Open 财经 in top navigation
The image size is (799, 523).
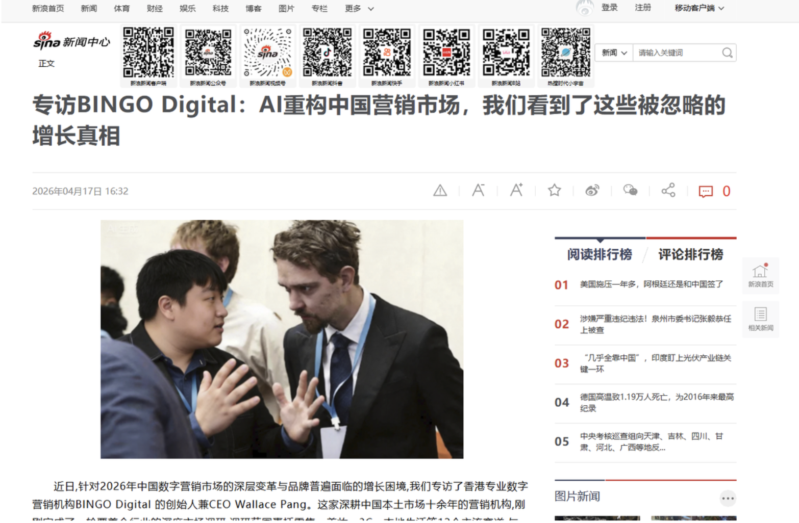pyautogui.click(x=155, y=9)
